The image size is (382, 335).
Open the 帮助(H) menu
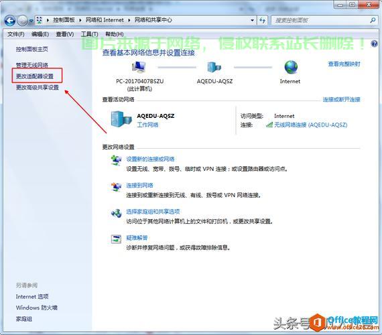pyautogui.click(x=114, y=34)
